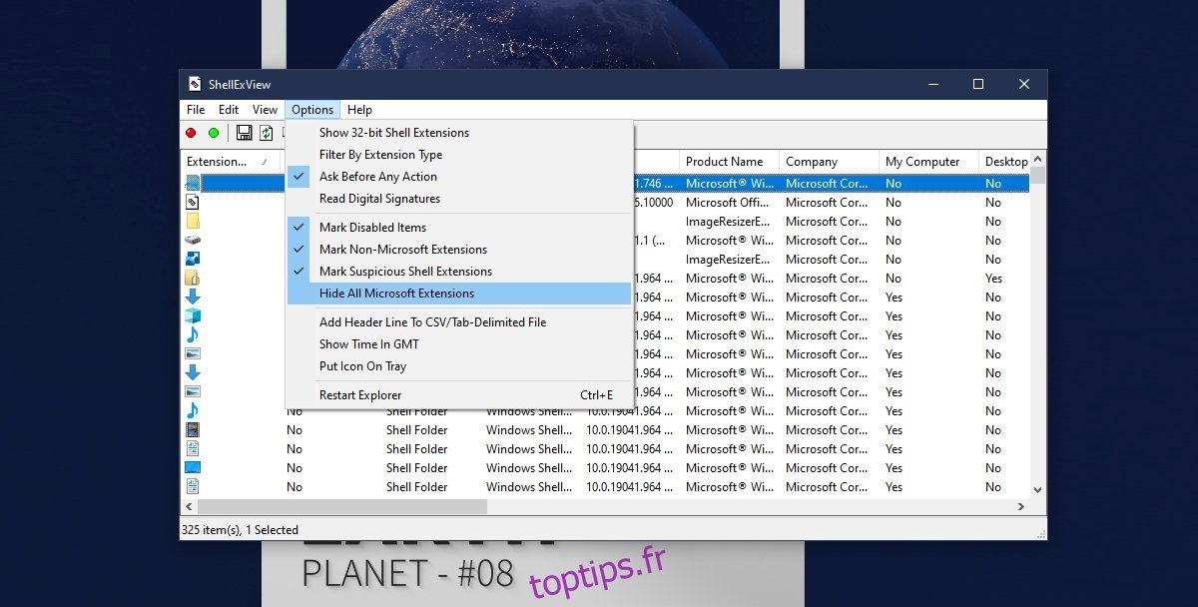Choose Restart Explorer from the menu
The width and height of the screenshot is (1198, 607).
[459, 395]
